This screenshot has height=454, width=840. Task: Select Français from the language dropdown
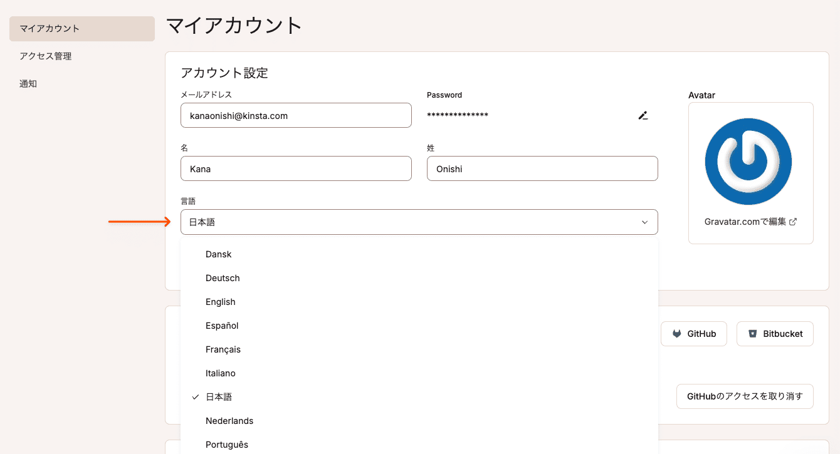click(x=222, y=349)
